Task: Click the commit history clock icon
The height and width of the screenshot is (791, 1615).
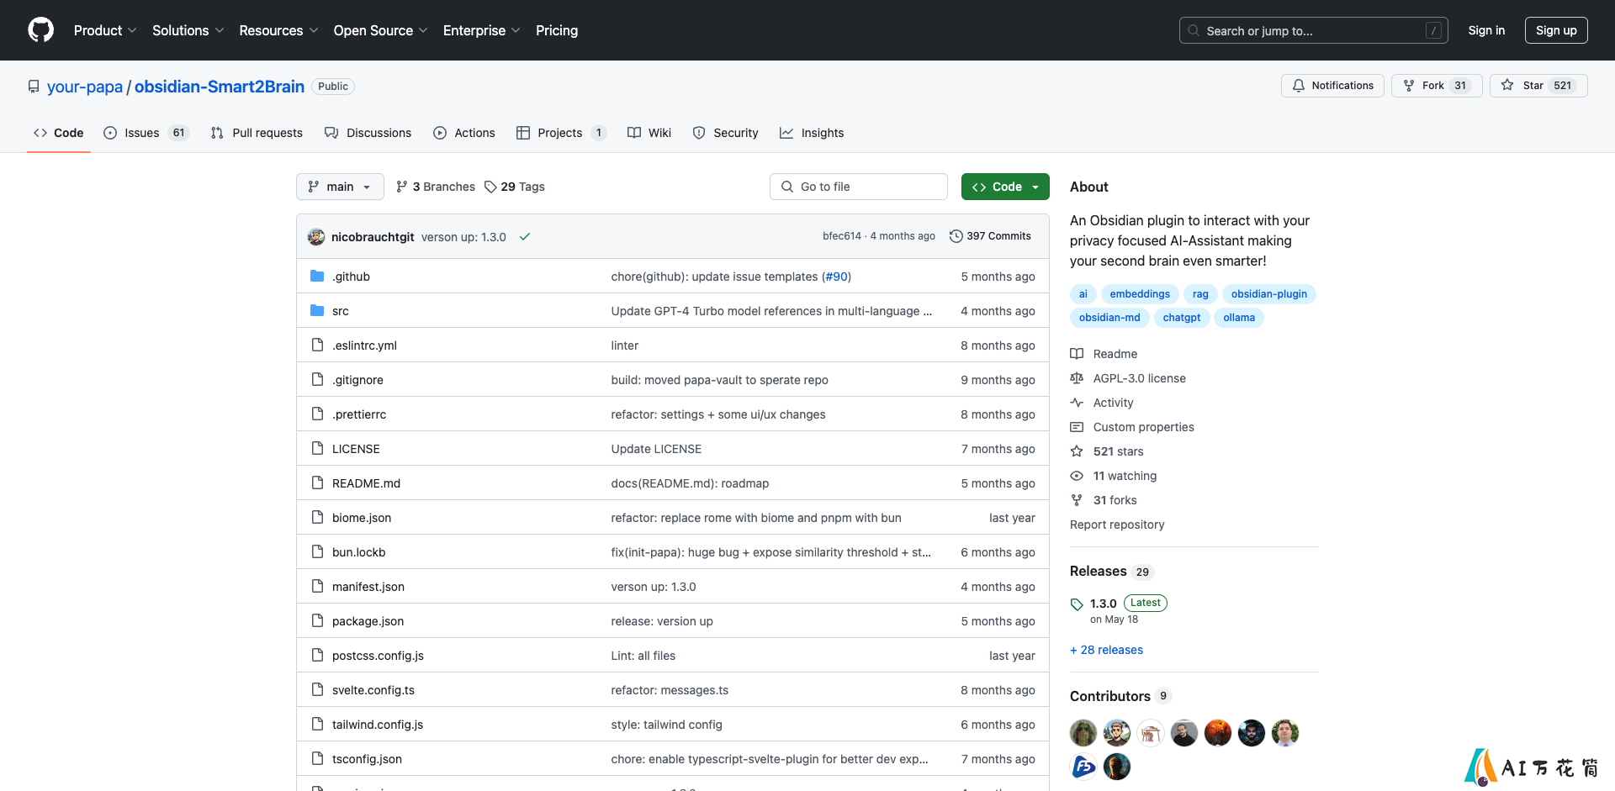Action: pos(956,236)
